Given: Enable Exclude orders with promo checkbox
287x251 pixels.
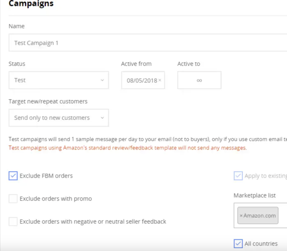Looking at the screenshot, I should (x=13, y=199).
